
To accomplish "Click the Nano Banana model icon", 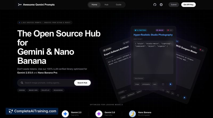I will (x=132, y=114).
